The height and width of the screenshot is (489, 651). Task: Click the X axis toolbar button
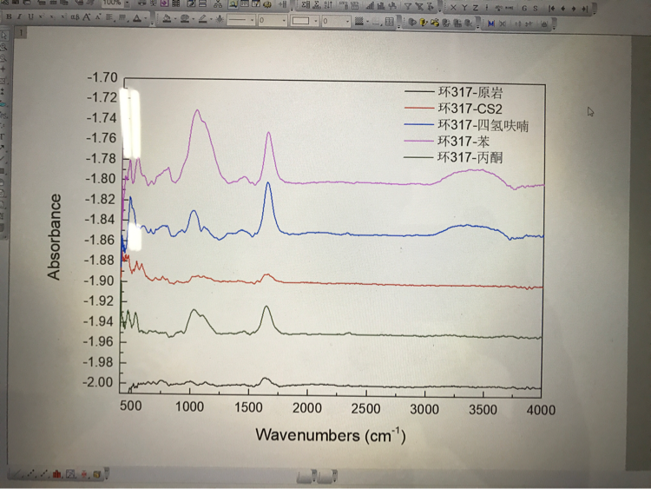click(x=452, y=6)
